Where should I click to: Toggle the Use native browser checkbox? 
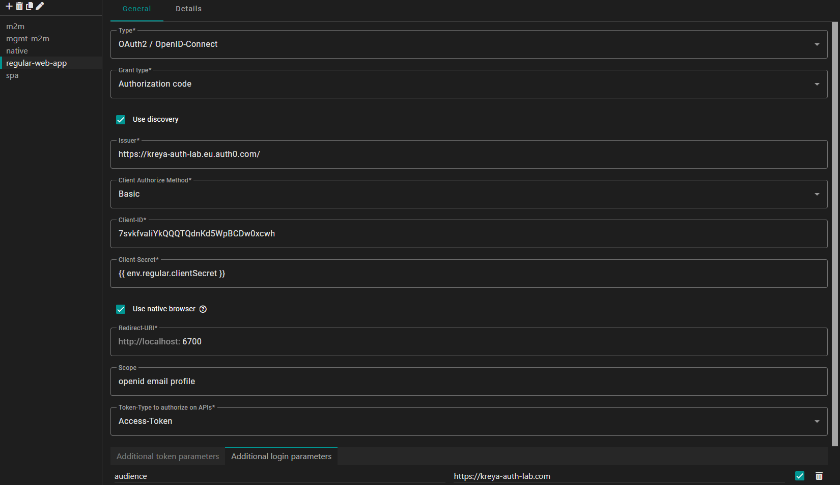click(x=121, y=309)
